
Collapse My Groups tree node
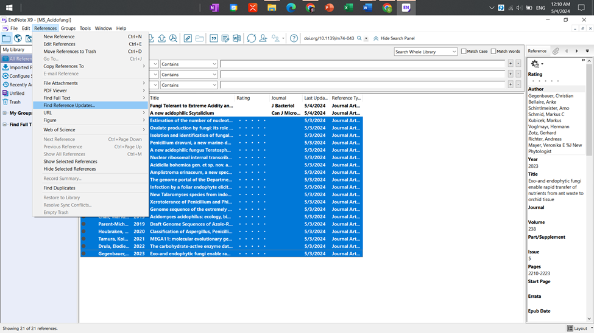pyautogui.click(x=4, y=113)
